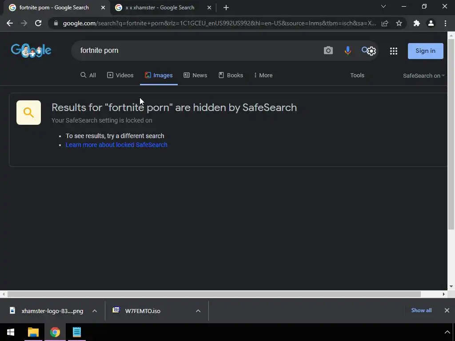Screen dimensions: 455x341
Task: Reload the current page
Action: [x=38, y=23]
